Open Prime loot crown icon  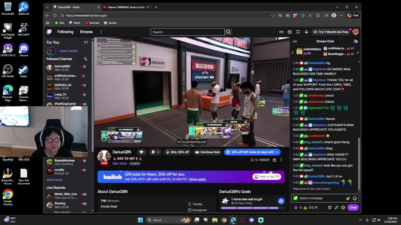281,32
